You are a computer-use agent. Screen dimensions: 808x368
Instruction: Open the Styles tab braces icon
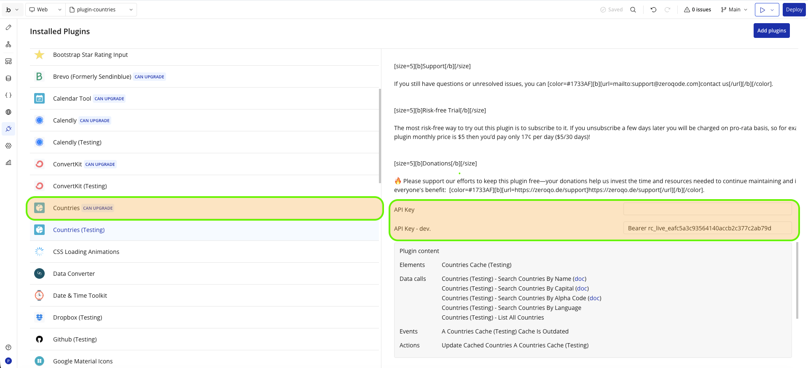(x=8, y=95)
